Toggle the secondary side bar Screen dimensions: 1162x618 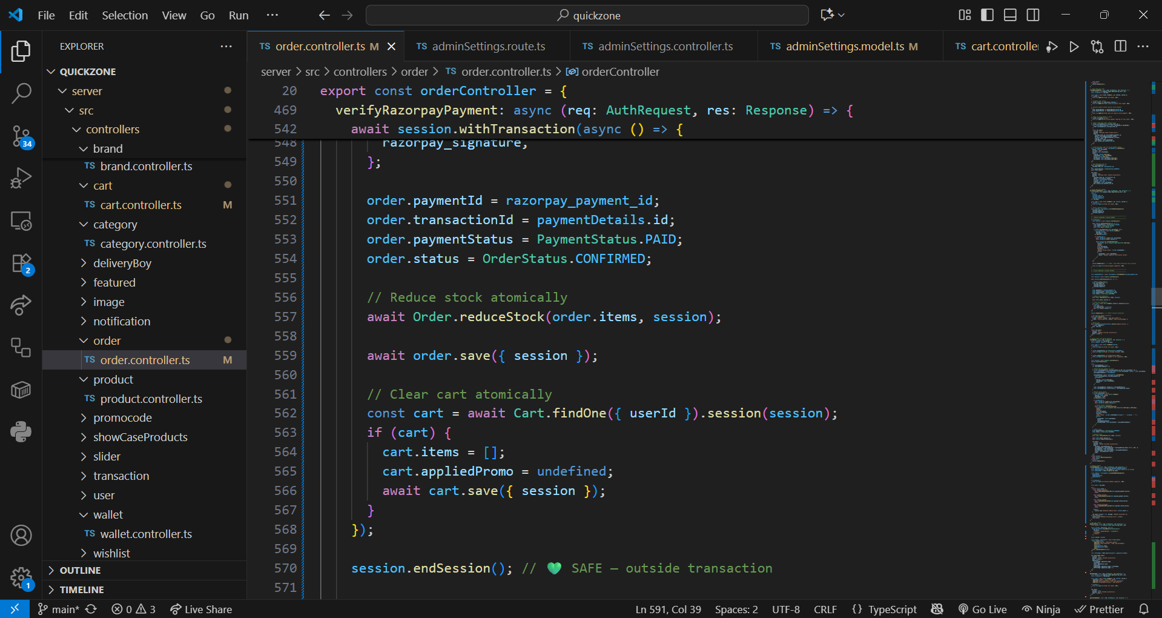1033,15
